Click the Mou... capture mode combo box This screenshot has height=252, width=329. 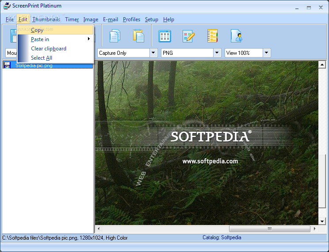pos(11,53)
